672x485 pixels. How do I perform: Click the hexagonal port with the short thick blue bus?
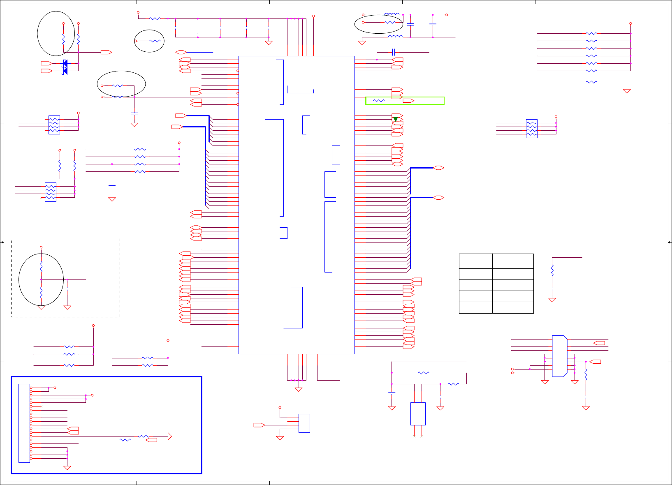click(181, 52)
